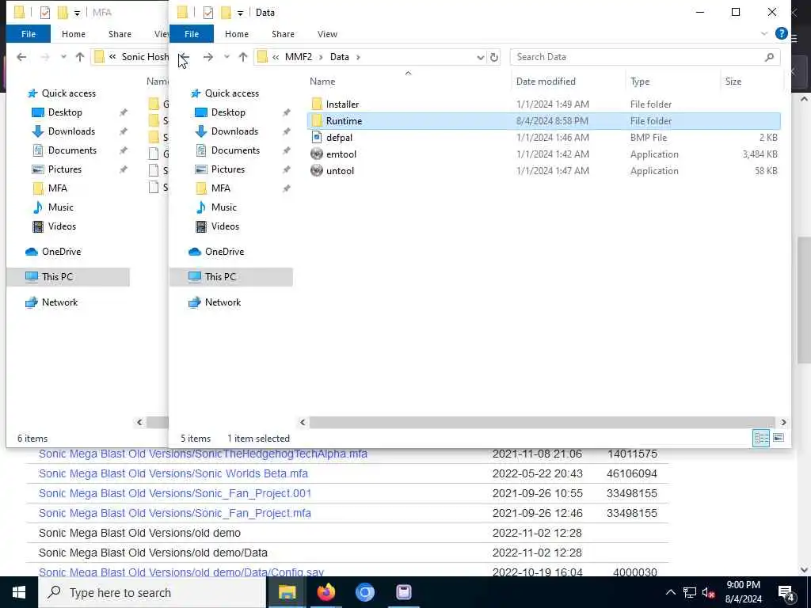Screen dimensions: 811x608
Task: Click New folder quick access icon in Data titlebar
Action: 226,13
